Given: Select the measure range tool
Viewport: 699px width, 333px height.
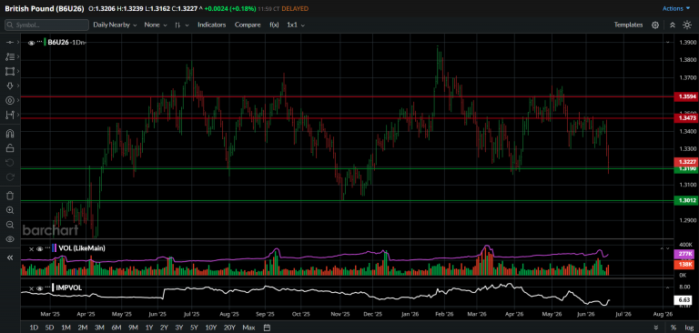Looking at the screenshot, I should (x=10, y=115).
